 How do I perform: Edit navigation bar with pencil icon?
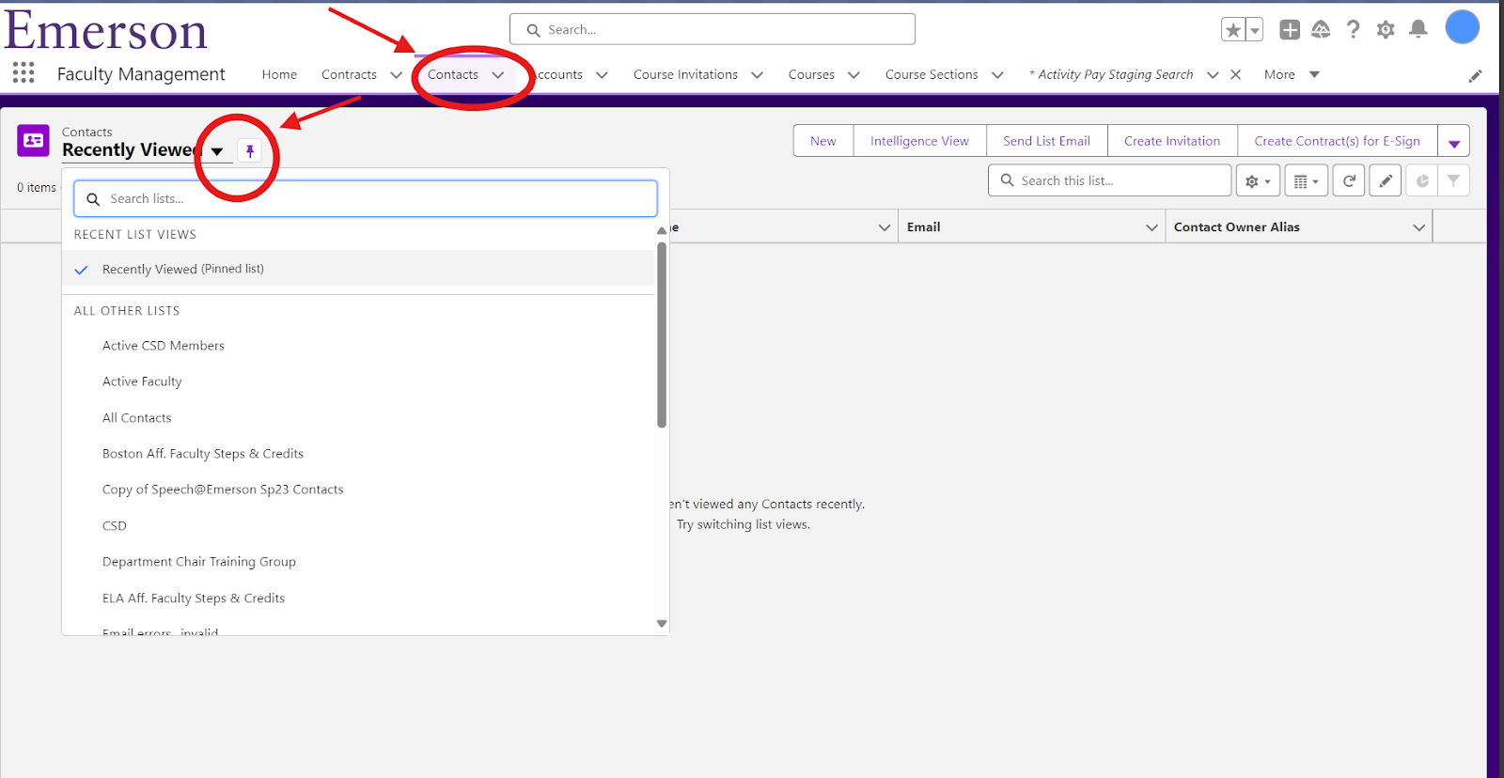pyautogui.click(x=1475, y=76)
